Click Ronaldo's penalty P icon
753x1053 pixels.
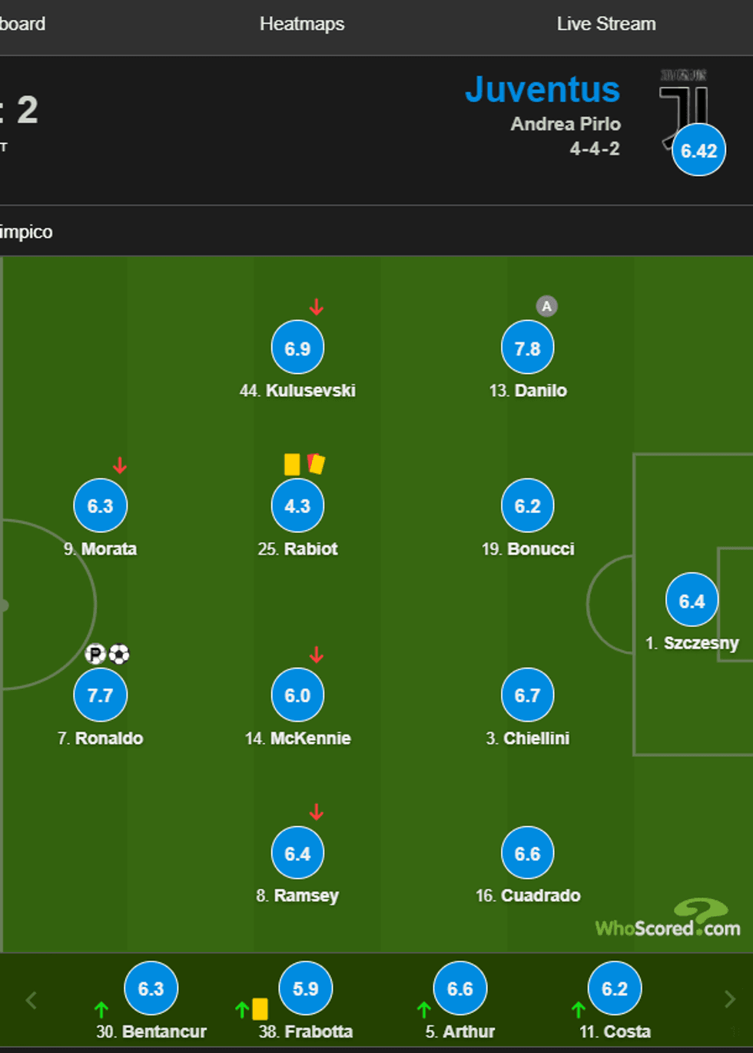coord(95,654)
